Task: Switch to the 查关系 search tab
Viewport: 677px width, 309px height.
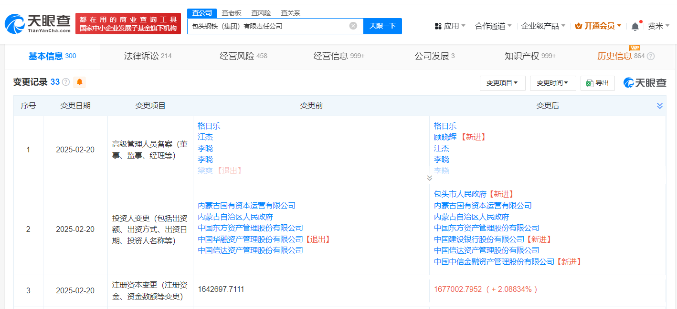Action: (290, 13)
